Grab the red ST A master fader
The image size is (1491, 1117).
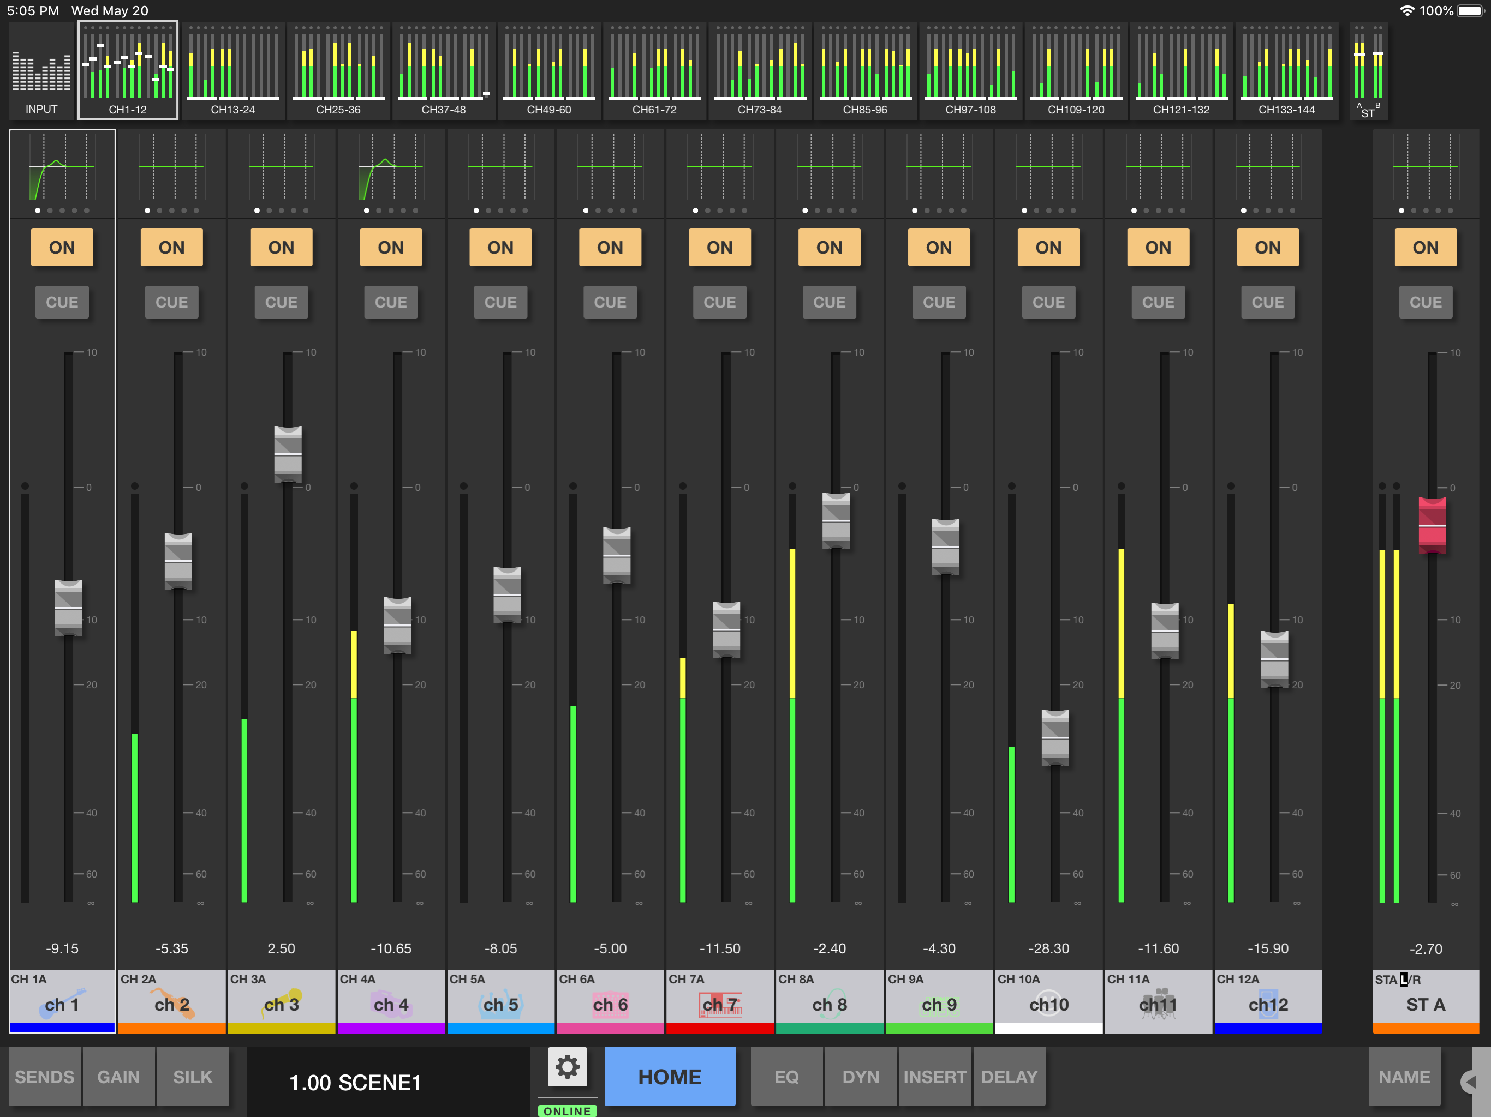1433,525
